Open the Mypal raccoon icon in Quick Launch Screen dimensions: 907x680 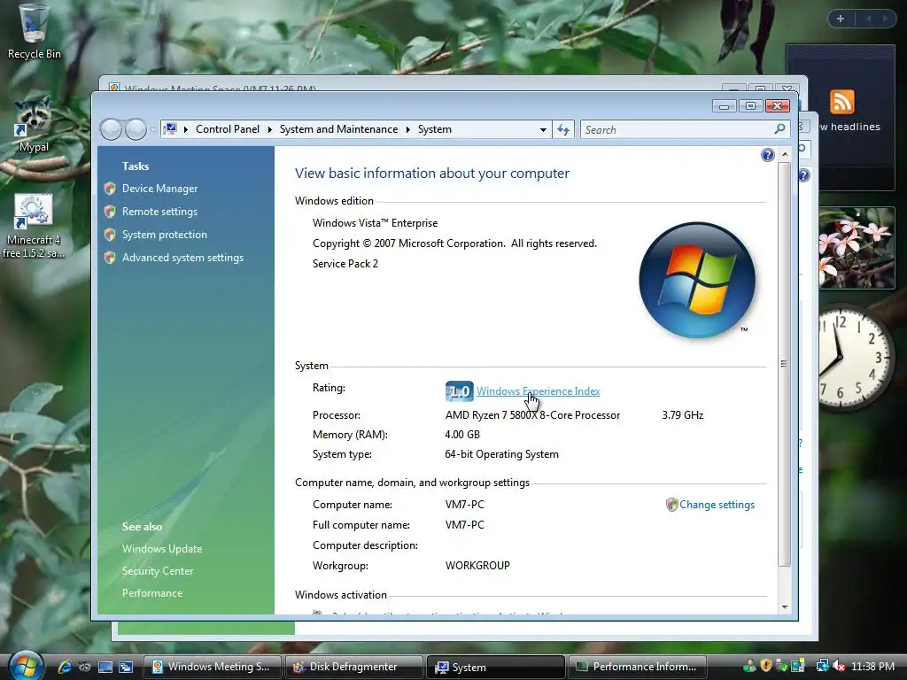point(84,667)
